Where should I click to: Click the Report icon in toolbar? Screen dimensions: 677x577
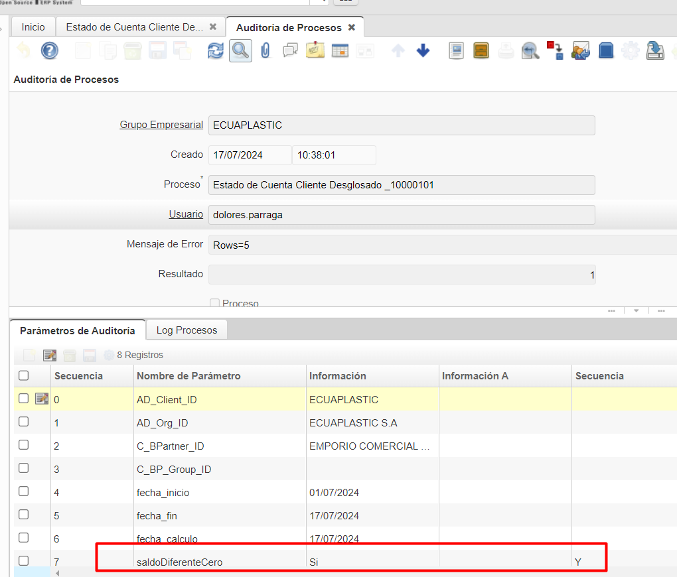[456, 50]
